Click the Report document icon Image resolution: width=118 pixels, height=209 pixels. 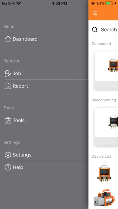8,86
